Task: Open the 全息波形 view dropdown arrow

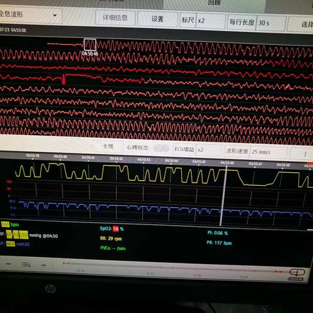Action: [55, 15]
